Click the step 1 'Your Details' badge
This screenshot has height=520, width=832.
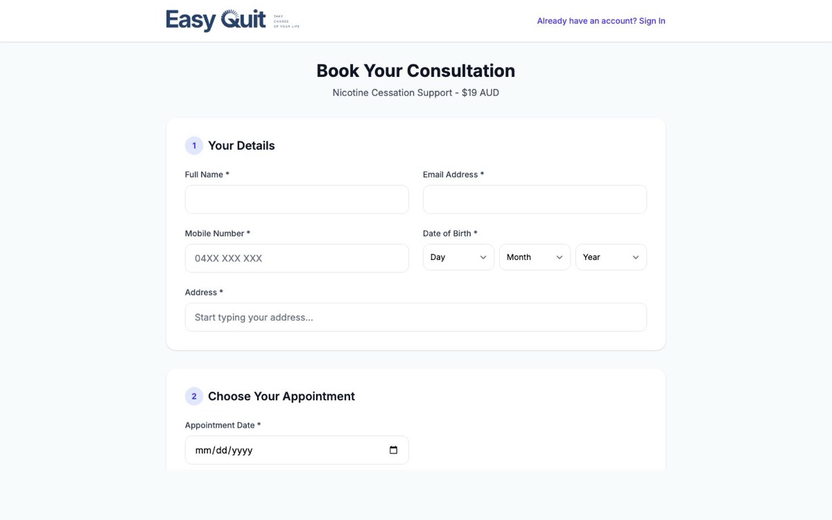click(x=193, y=146)
